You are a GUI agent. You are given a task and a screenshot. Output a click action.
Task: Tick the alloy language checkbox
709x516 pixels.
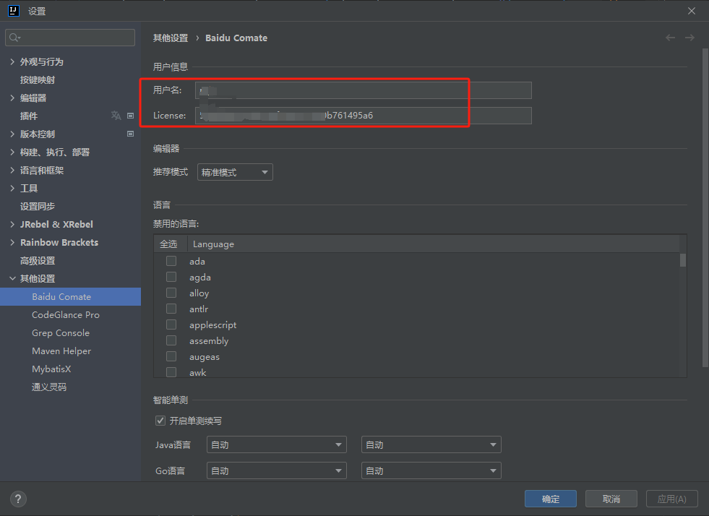[171, 293]
